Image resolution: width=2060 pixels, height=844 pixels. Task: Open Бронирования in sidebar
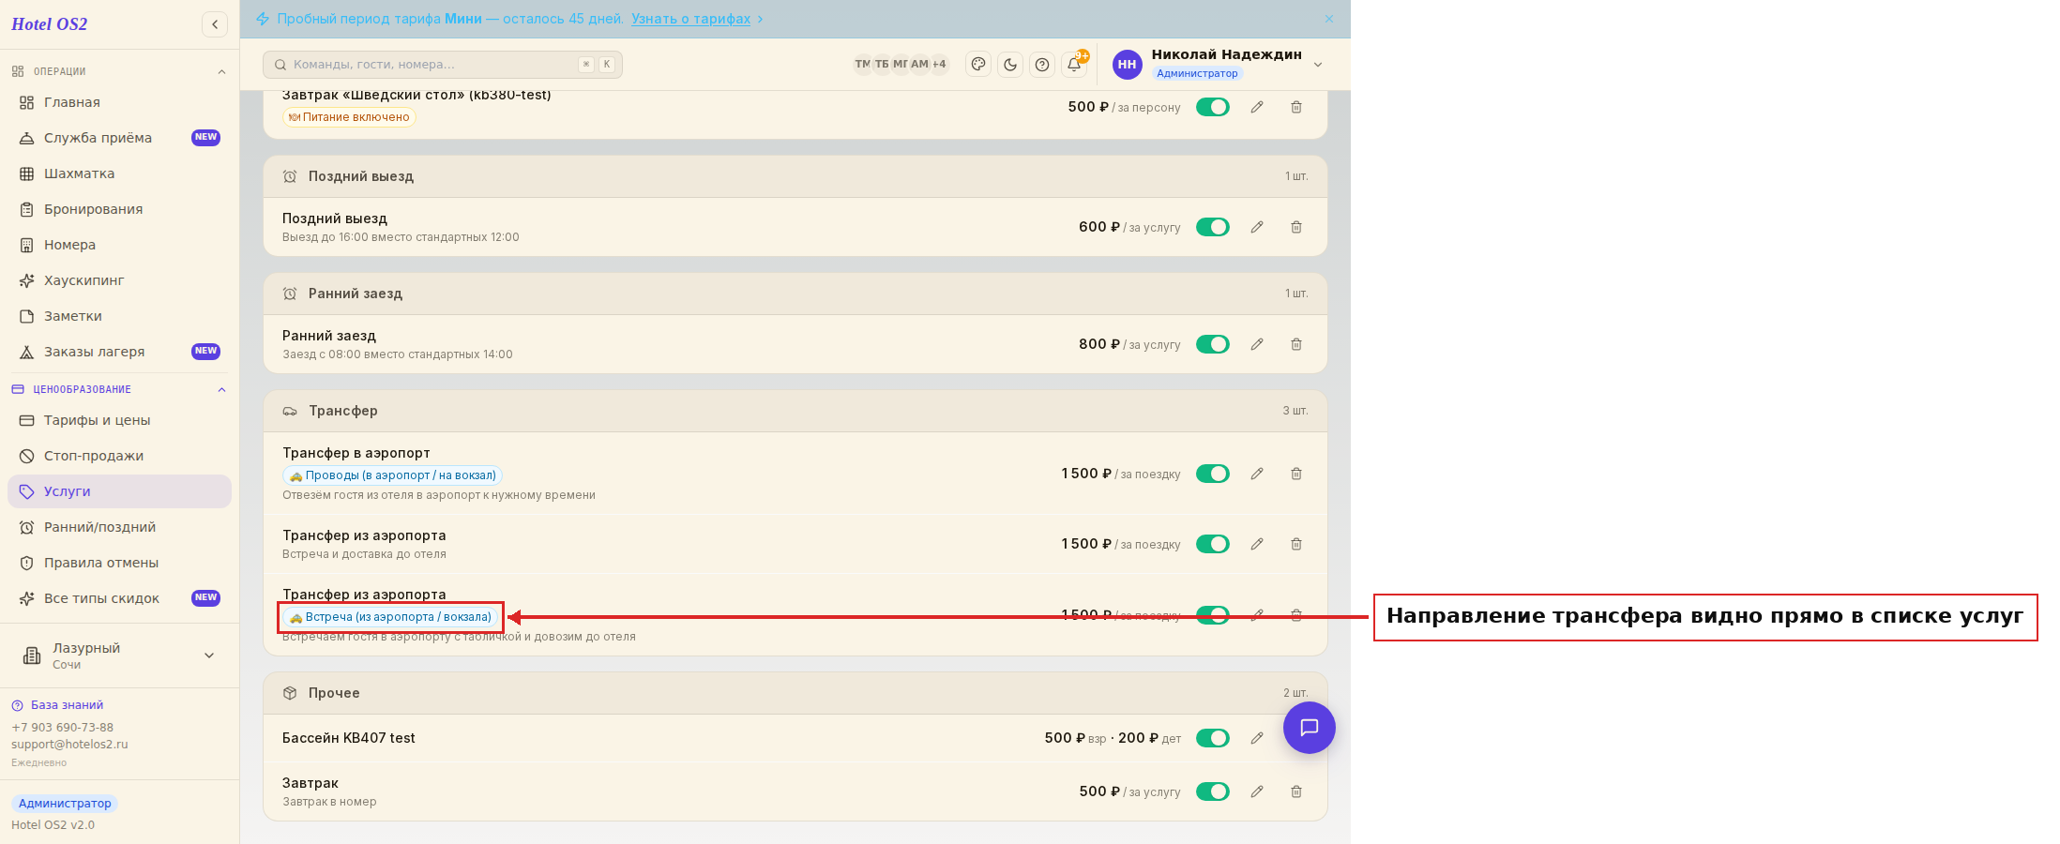pos(119,209)
